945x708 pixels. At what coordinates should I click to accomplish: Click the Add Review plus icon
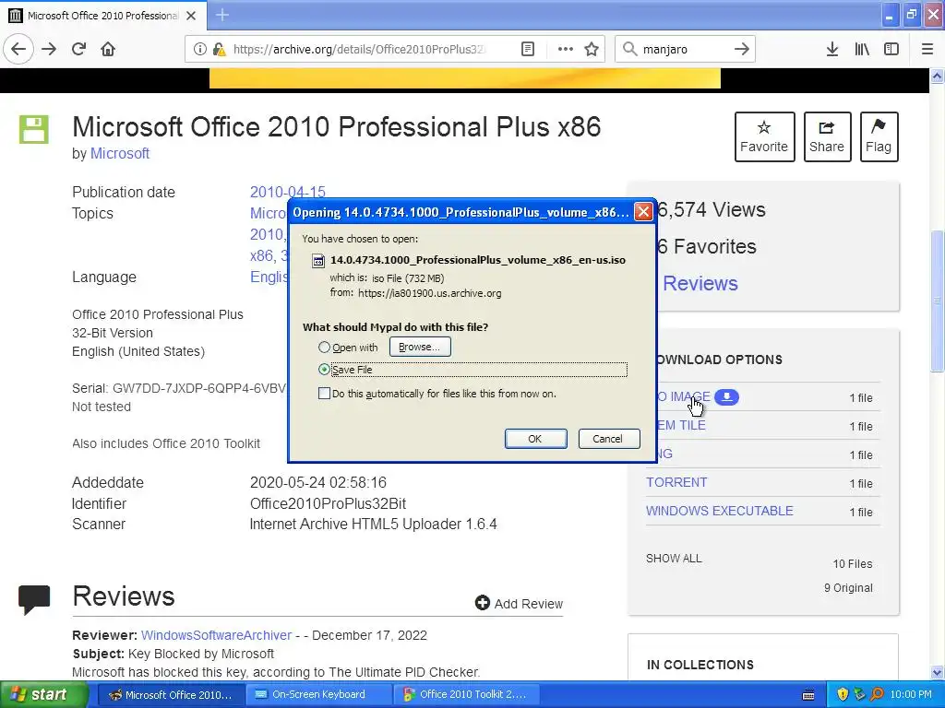click(482, 603)
